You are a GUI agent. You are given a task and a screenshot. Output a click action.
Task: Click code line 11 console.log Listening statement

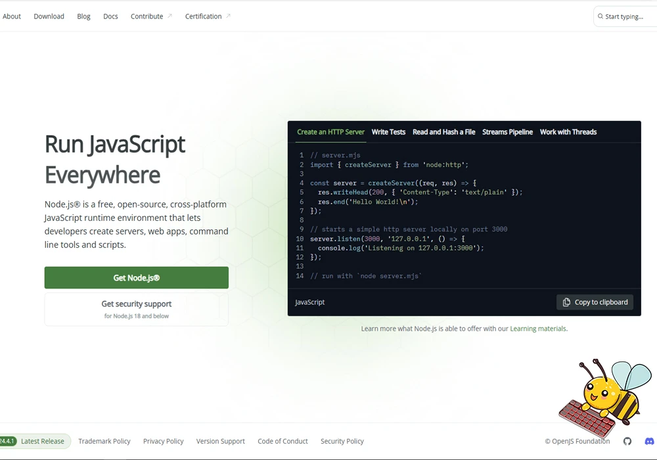click(x=401, y=248)
